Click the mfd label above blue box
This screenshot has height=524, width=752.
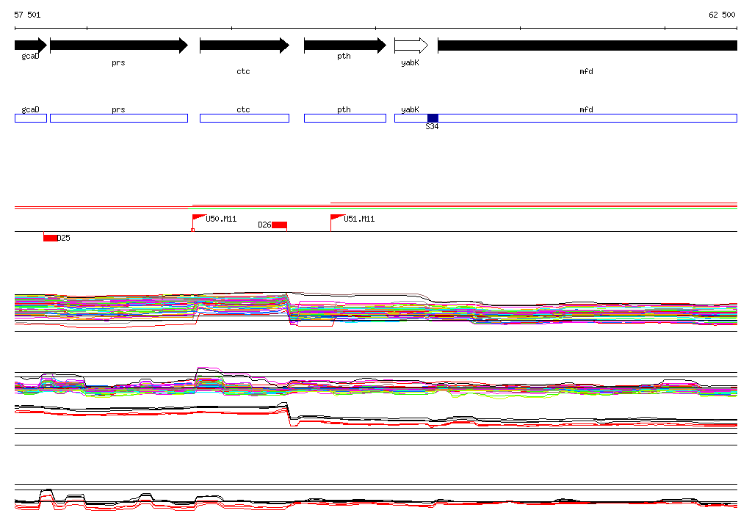pyautogui.click(x=586, y=110)
